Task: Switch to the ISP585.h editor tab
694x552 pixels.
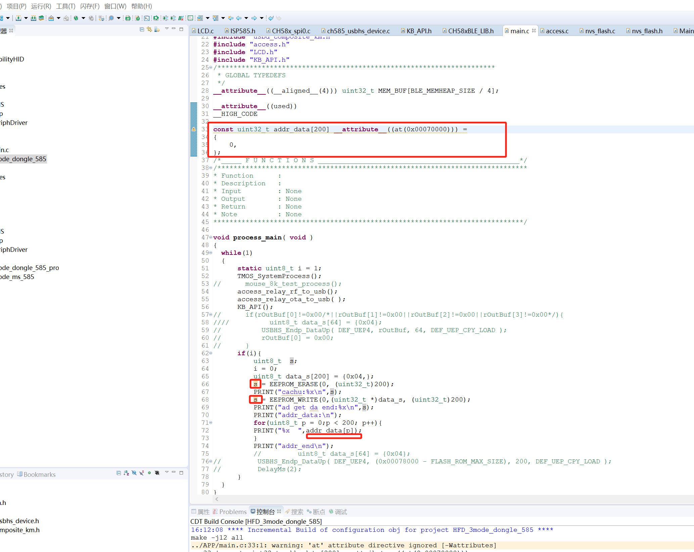Action: [x=240, y=31]
